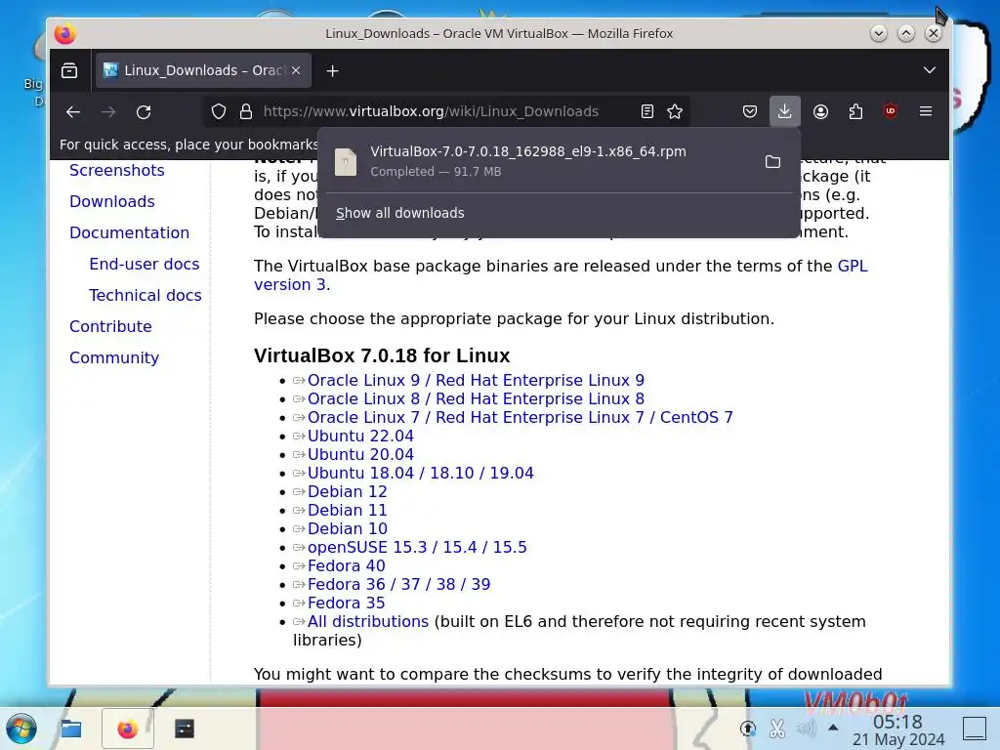Open Screenshots sidebar link

[117, 170]
